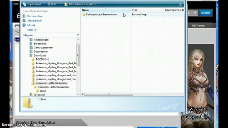228x128 pixels.
Task: Open the Afbeeldingen favorite link
Action: (35, 21)
